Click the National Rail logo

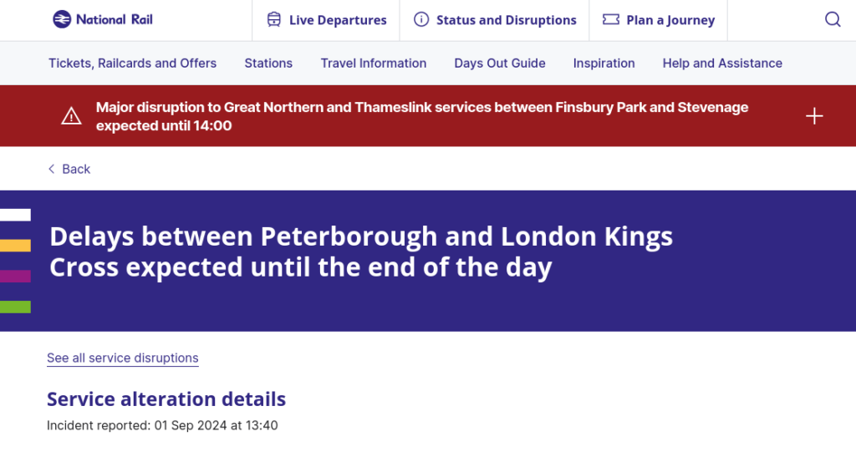pos(103,20)
